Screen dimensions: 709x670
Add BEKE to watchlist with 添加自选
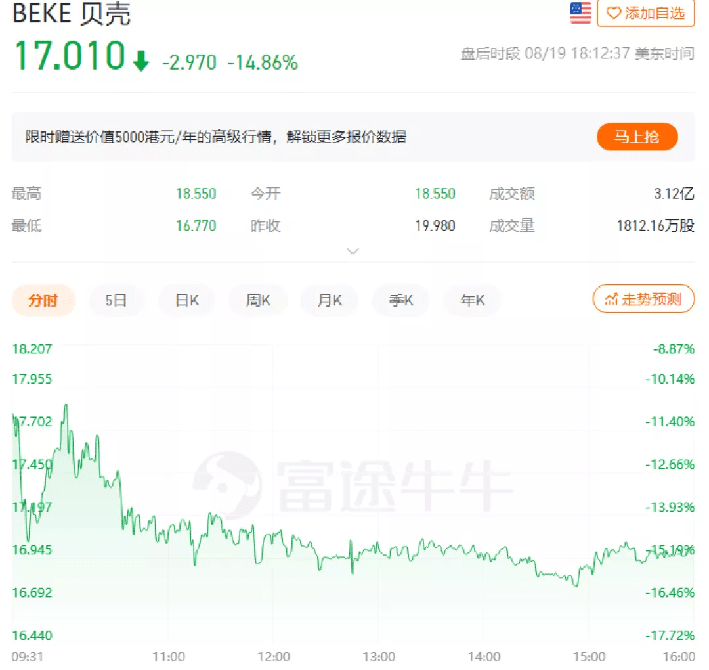pyautogui.click(x=646, y=13)
